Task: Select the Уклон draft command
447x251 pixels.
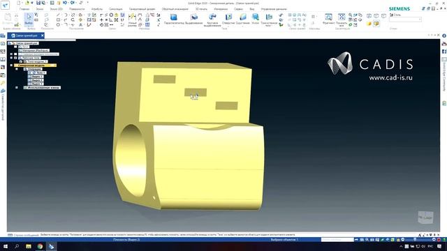Action: (x=255, y=19)
